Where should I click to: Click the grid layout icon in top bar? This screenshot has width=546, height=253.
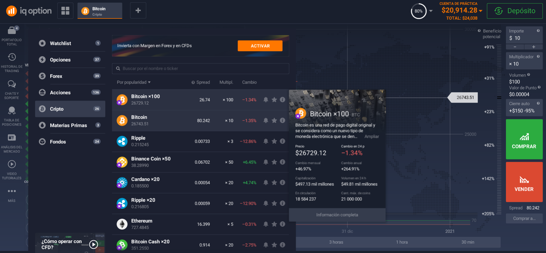65,11
